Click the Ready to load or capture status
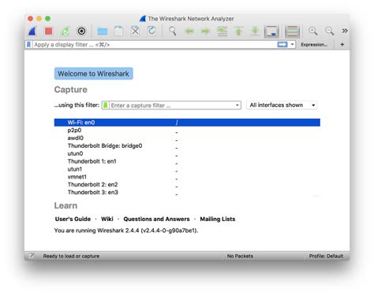This screenshot has width=374, height=295. [x=71, y=256]
